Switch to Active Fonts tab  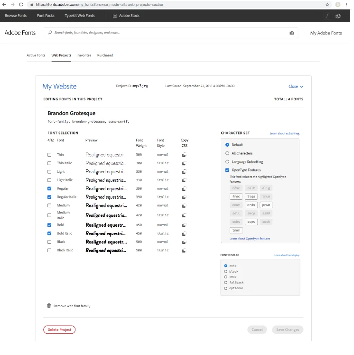36,55
